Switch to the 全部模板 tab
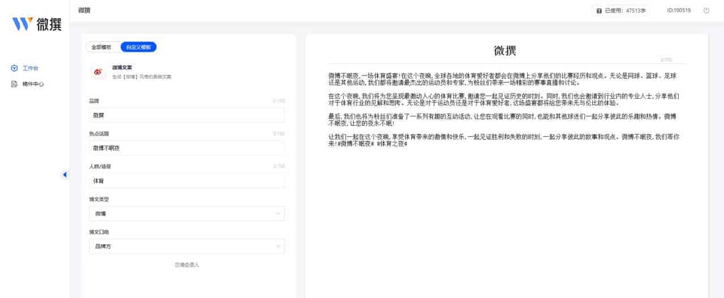The width and height of the screenshot is (724, 298). [102, 47]
